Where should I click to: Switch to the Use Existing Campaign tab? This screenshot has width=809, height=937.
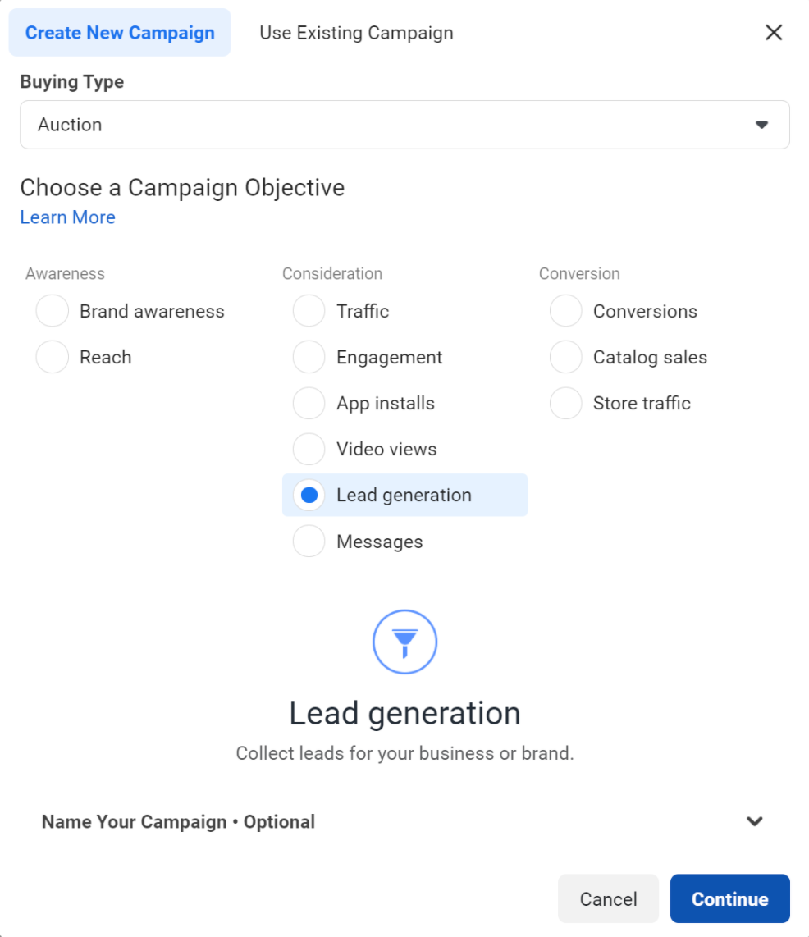[356, 33]
